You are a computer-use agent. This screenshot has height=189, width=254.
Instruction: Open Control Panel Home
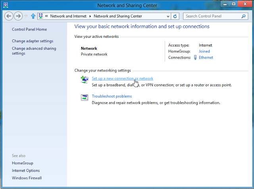pos(29,29)
